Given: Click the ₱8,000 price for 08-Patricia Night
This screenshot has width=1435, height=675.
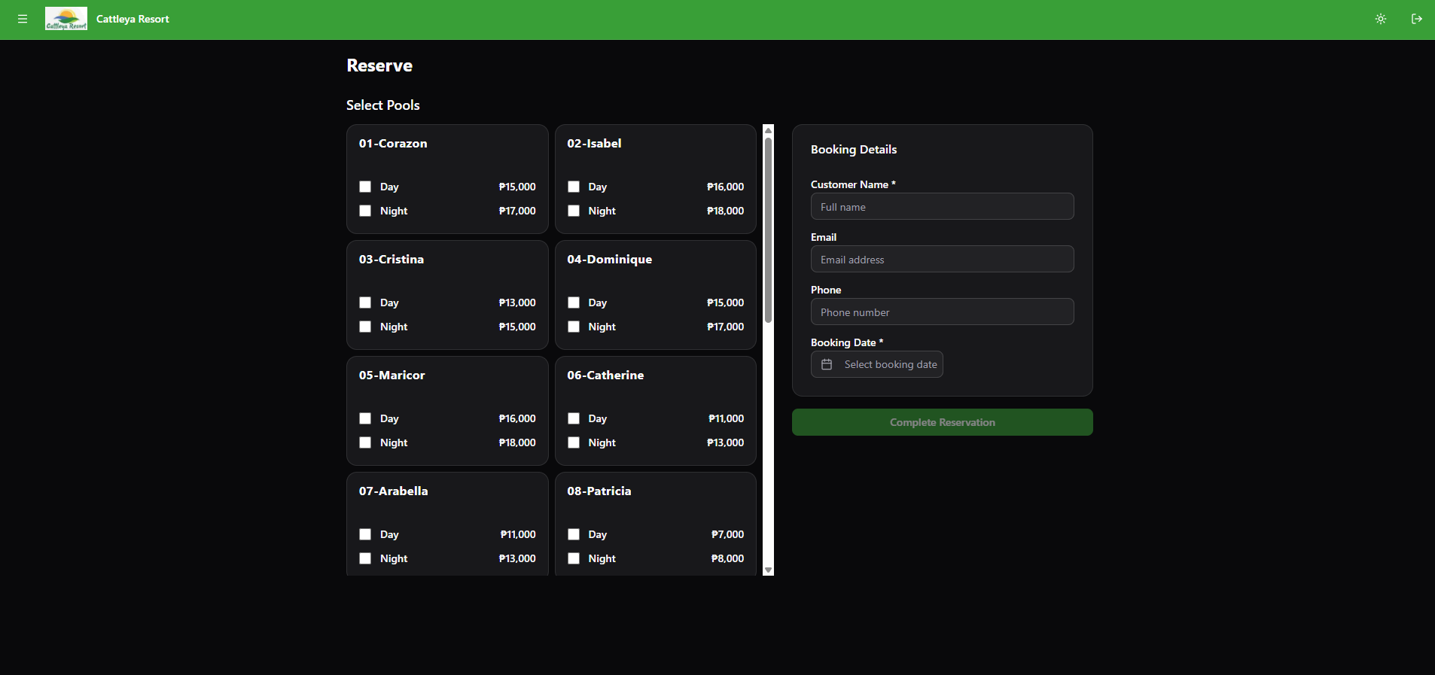Looking at the screenshot, I should [x=727, y=558].
